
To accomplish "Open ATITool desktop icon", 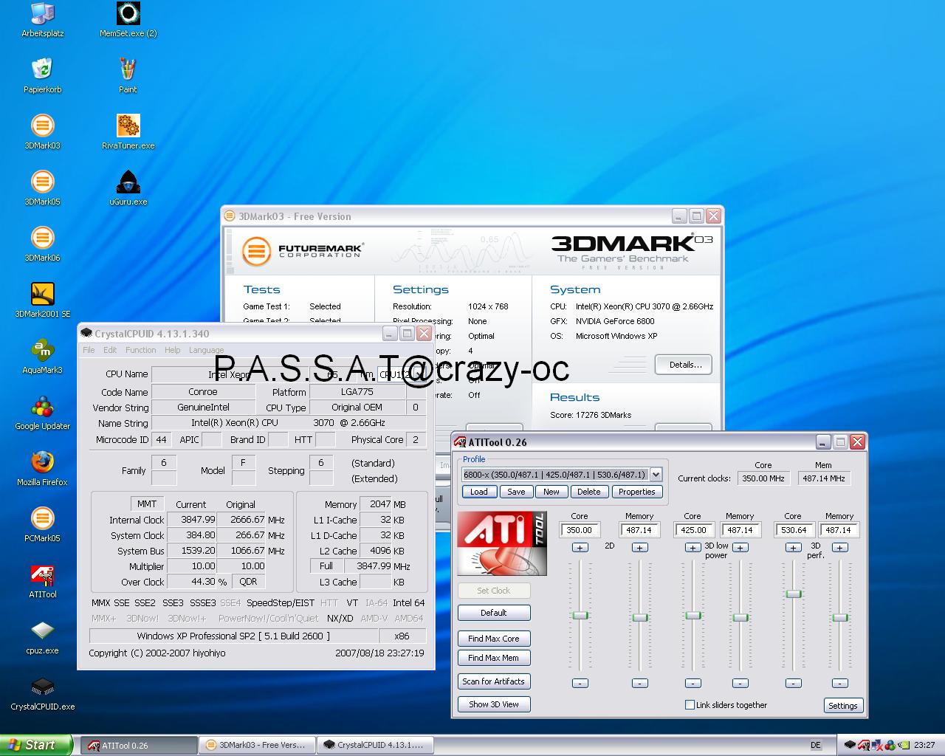I will 42,581.
